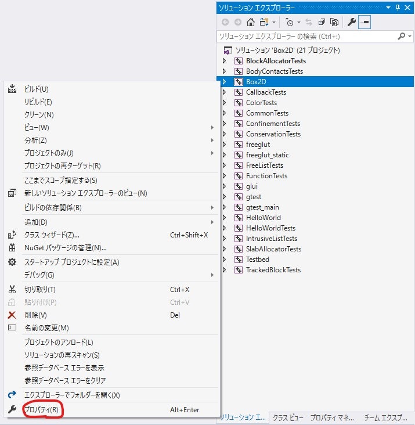The image size is (415, 425).
Task: Launch クラス ウィザード(Z)... from the menu
Action: coord(111,235)
